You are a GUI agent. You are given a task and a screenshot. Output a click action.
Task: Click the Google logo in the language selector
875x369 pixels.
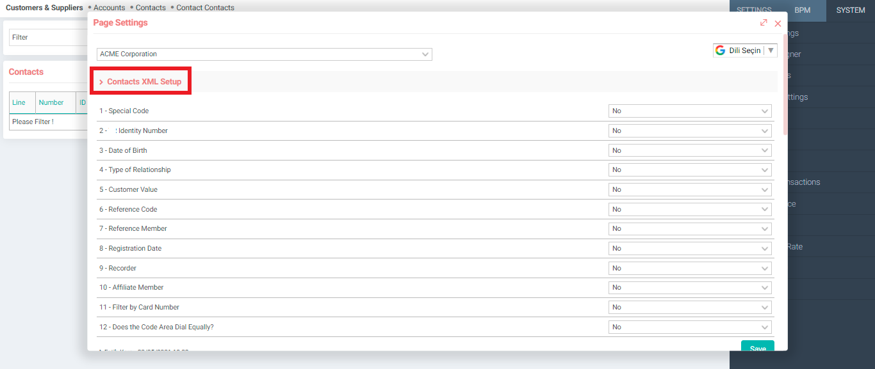click(721, 51)
